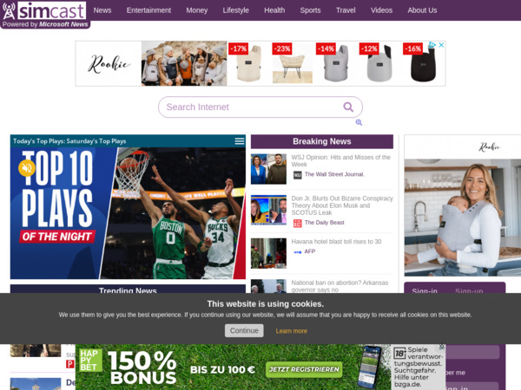Screen dimensions: 521x390
Task: Read Don Jr. conspiracy theory article
Action: pyautogui.click(x=342, y=205)
